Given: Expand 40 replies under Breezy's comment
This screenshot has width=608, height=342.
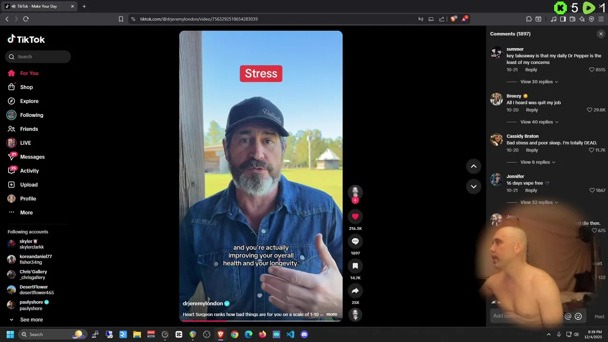Looking at the screenshot, I should point(539,122).
